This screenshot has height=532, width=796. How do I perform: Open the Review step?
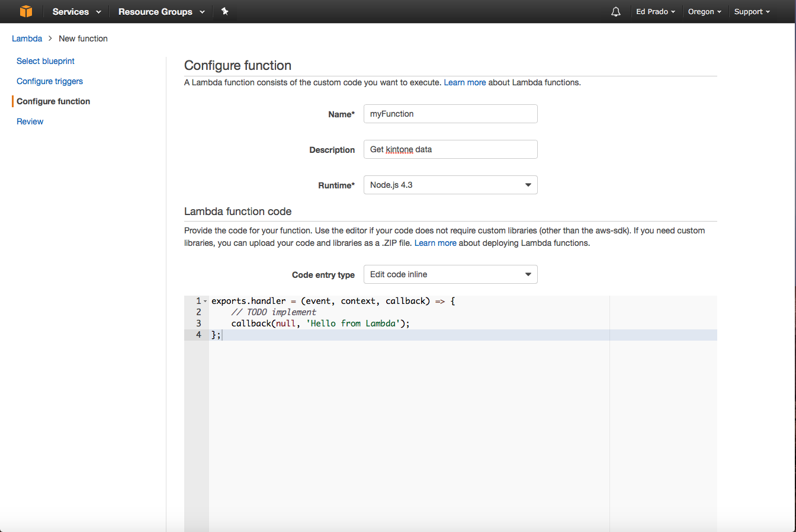coord(30,121)
